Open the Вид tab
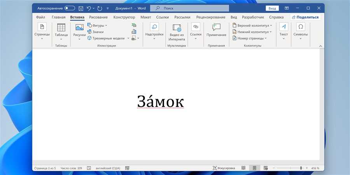The height and width of the screenshot is (175, 350). [234, 17]
